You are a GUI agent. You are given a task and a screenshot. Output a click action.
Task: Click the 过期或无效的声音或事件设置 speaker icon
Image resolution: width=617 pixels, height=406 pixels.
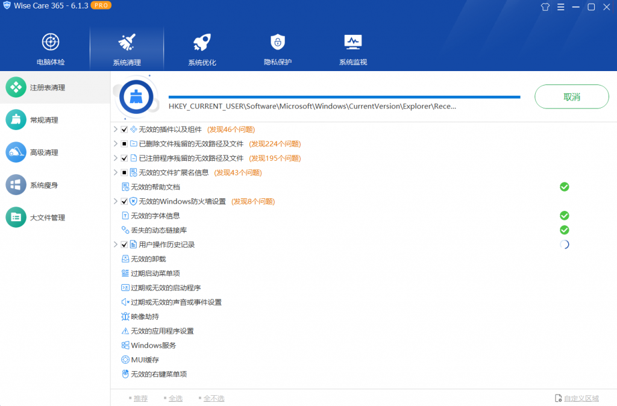(x=125, y=302)
